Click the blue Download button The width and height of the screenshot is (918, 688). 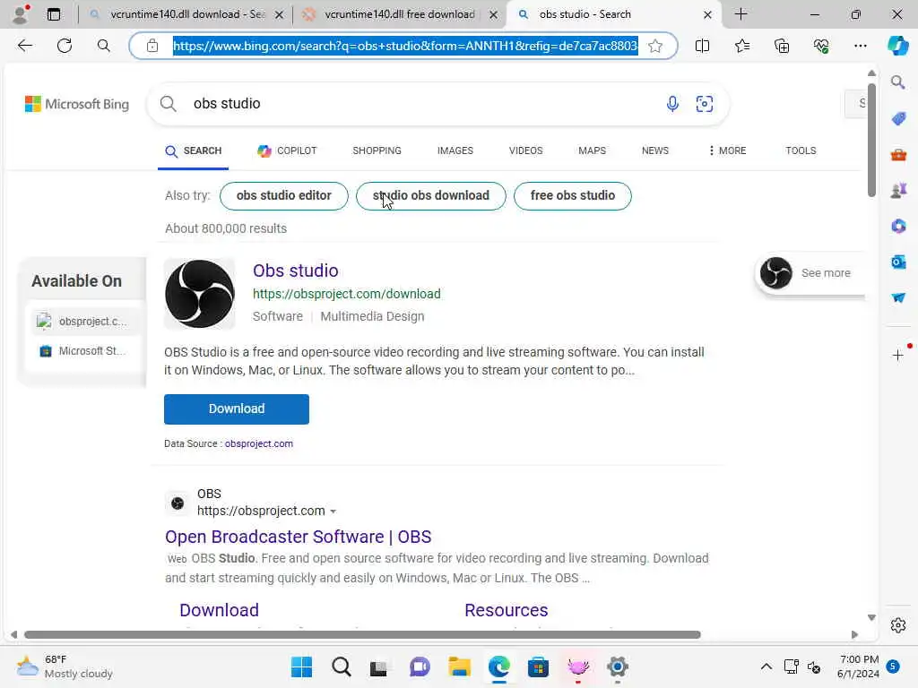tap(237, 408)
